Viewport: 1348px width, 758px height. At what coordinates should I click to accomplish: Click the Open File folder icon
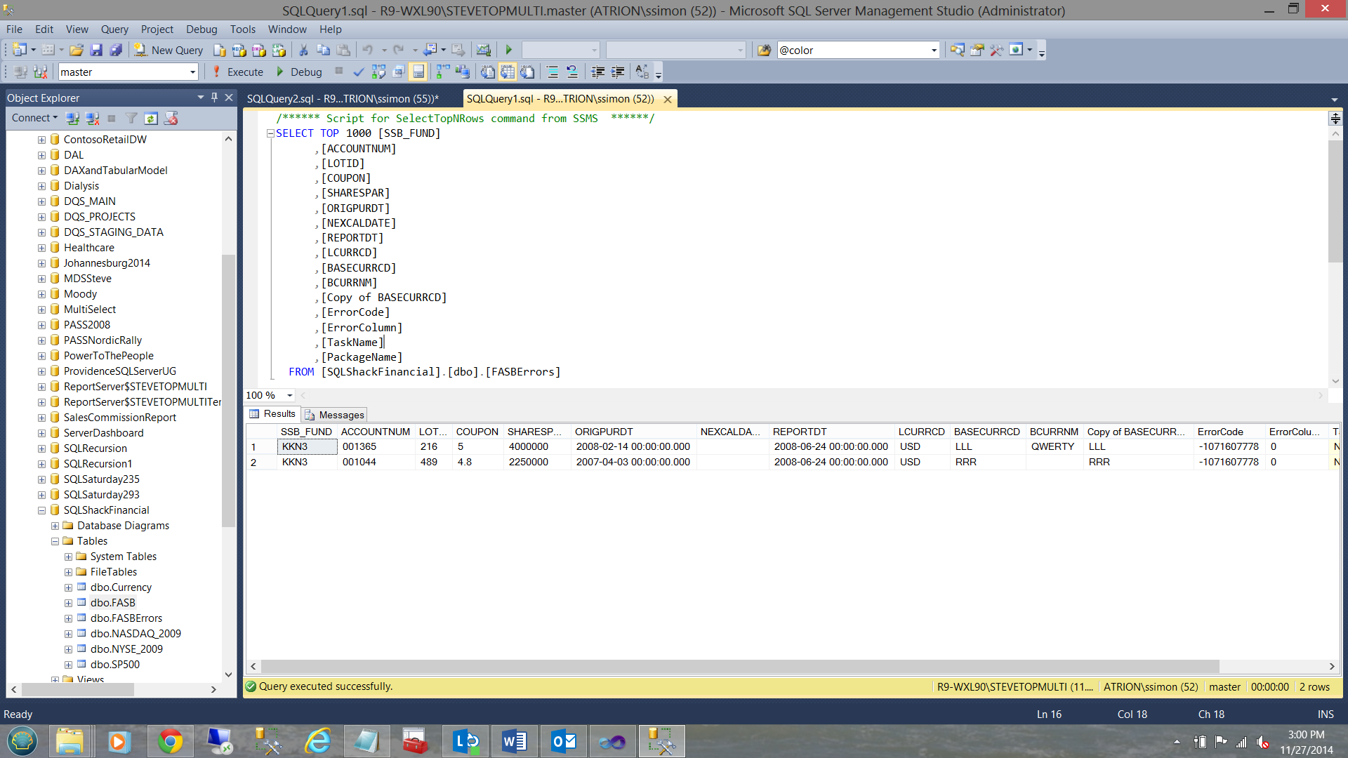click(x=77, y=50)
